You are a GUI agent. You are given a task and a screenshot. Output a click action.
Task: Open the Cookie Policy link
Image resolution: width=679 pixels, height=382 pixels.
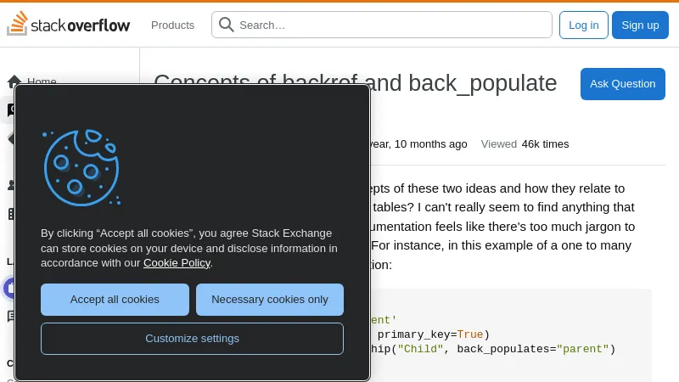[x=177, y=263]
